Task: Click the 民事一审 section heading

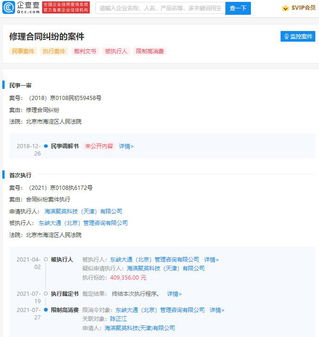Action: pyautogui.click(x=20, y=86)
